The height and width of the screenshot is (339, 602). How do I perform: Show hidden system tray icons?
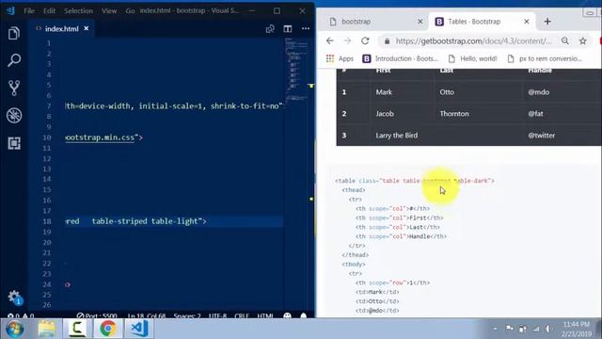tap(495, 329)
